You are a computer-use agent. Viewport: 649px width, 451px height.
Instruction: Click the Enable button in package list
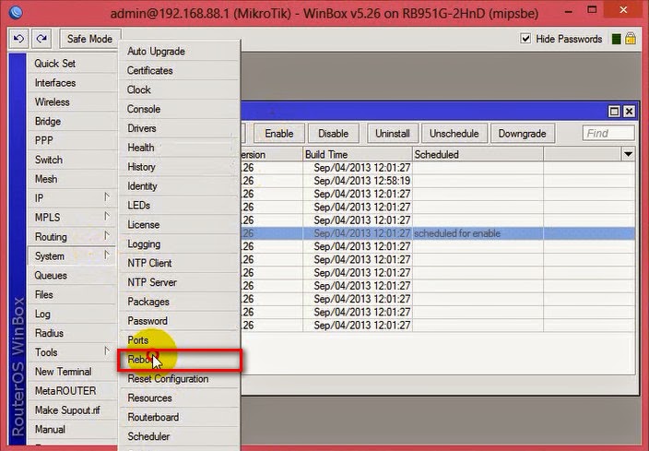pos(279,134)
